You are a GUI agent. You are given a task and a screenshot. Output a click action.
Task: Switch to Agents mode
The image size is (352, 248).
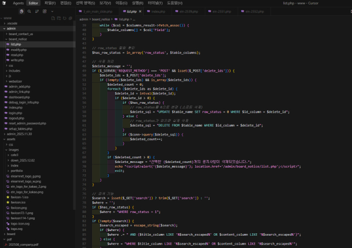[x=18, y=3]
